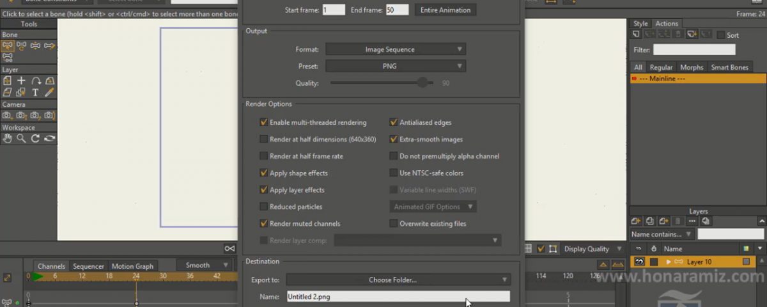Select the Transform Layer plus-shaped tool
767x307 pixels.
point(22,81)
